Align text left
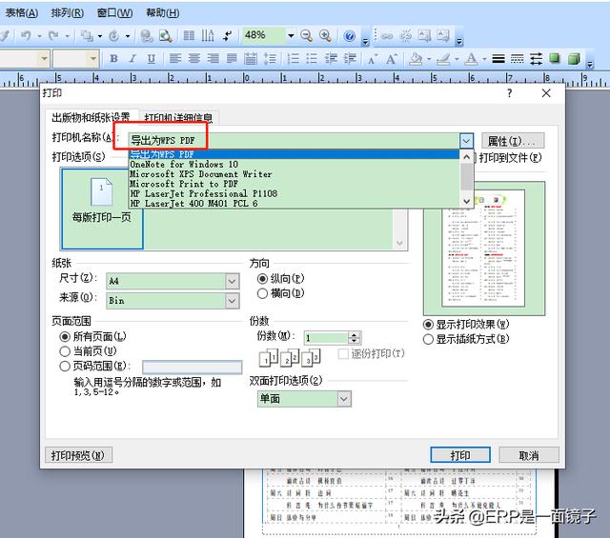This screenshot has width=610, height=538. pos(175,59)
